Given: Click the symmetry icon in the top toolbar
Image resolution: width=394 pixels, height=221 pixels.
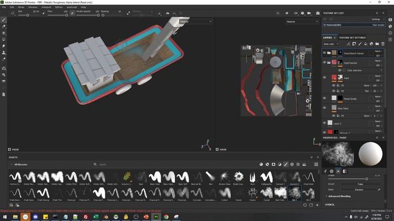Looking at the screenshot, I should point(167,14).
